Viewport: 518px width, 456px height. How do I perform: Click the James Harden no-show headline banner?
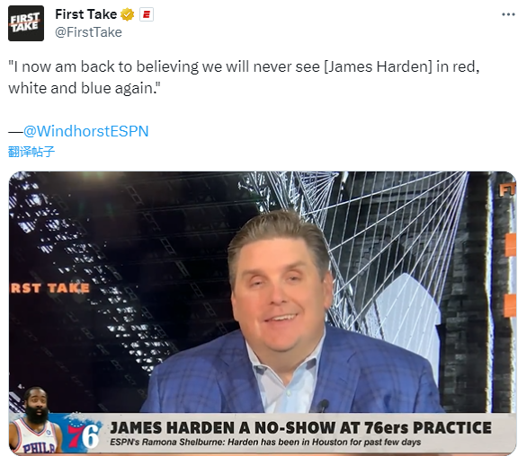[300, 427]
